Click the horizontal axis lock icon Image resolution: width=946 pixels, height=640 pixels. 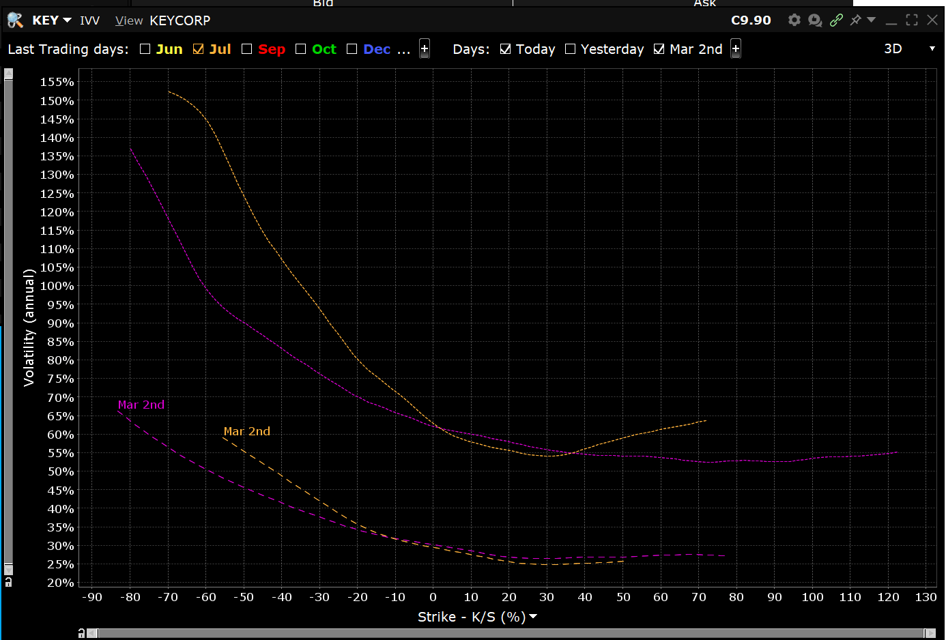pos(81,633)
